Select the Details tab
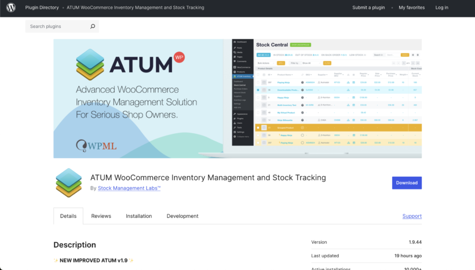 [x=68, y=216]
